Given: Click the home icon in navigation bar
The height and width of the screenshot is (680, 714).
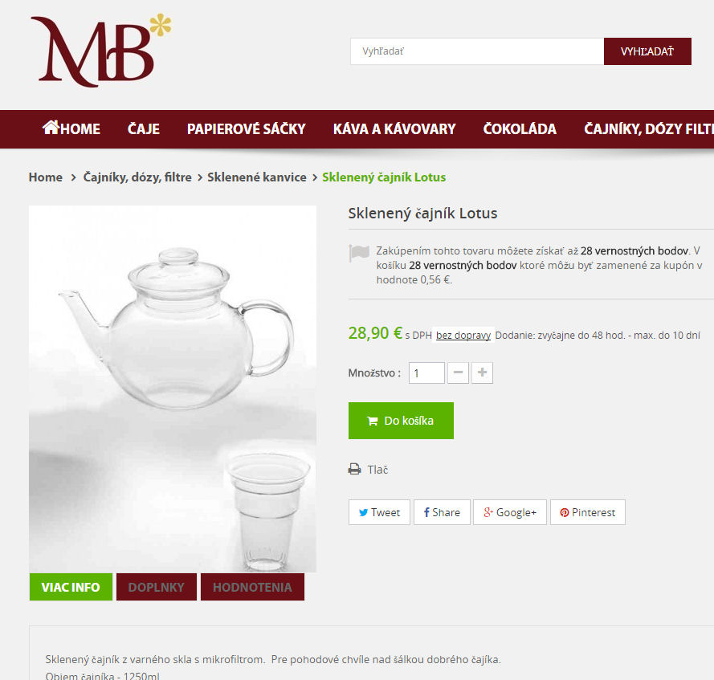Looking at the screenshot, I should point(51,127).
